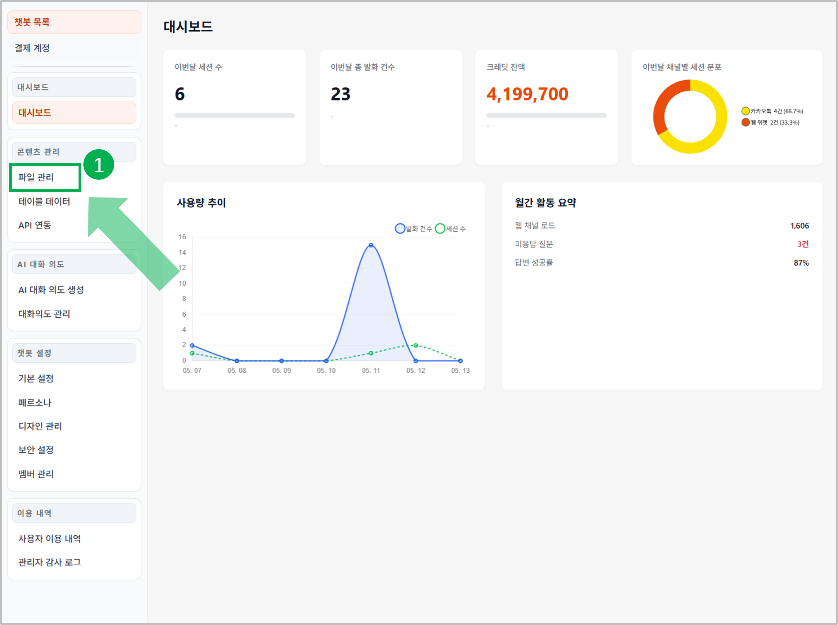Open AI 대화 의도 생성
The width and height of the screenshot is (838, 625).
click(51, 290)
